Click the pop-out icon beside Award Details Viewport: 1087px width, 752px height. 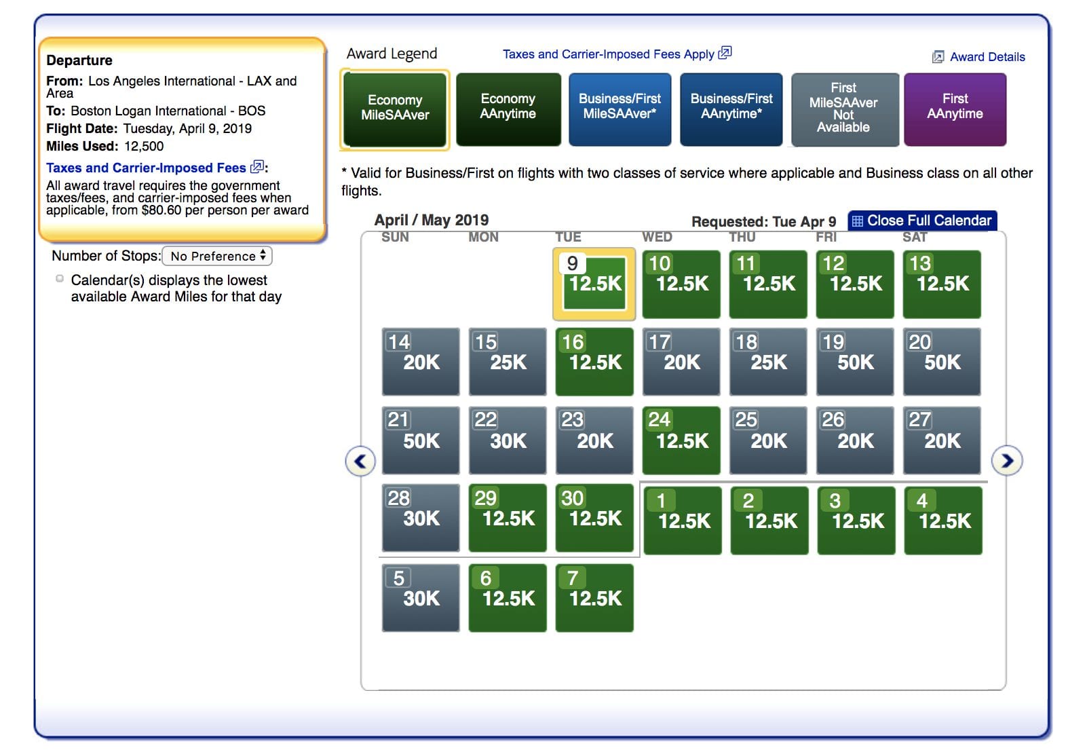point(938,57)
